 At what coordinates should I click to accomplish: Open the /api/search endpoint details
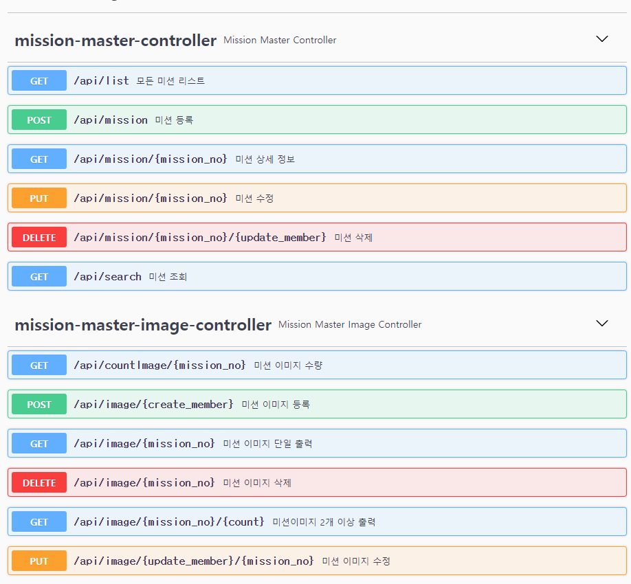(316, 276)
